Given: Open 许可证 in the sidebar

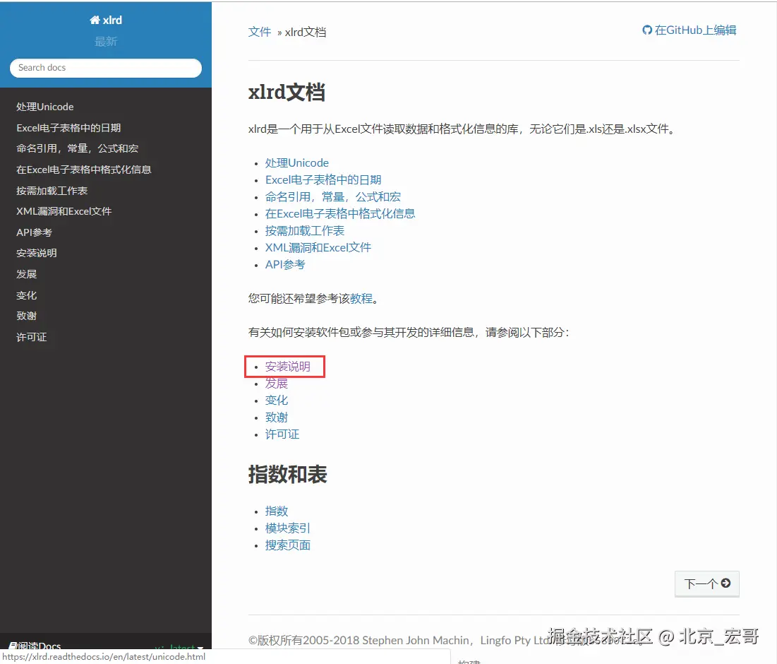Looking at the screenshot, I should click(32, 337).
